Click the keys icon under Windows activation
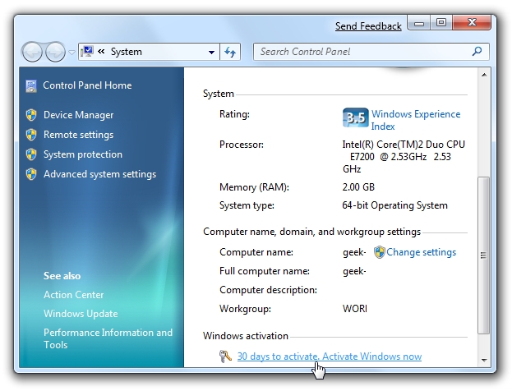Image resolution: width=512 pixels, height=391 pixels. 225,356
